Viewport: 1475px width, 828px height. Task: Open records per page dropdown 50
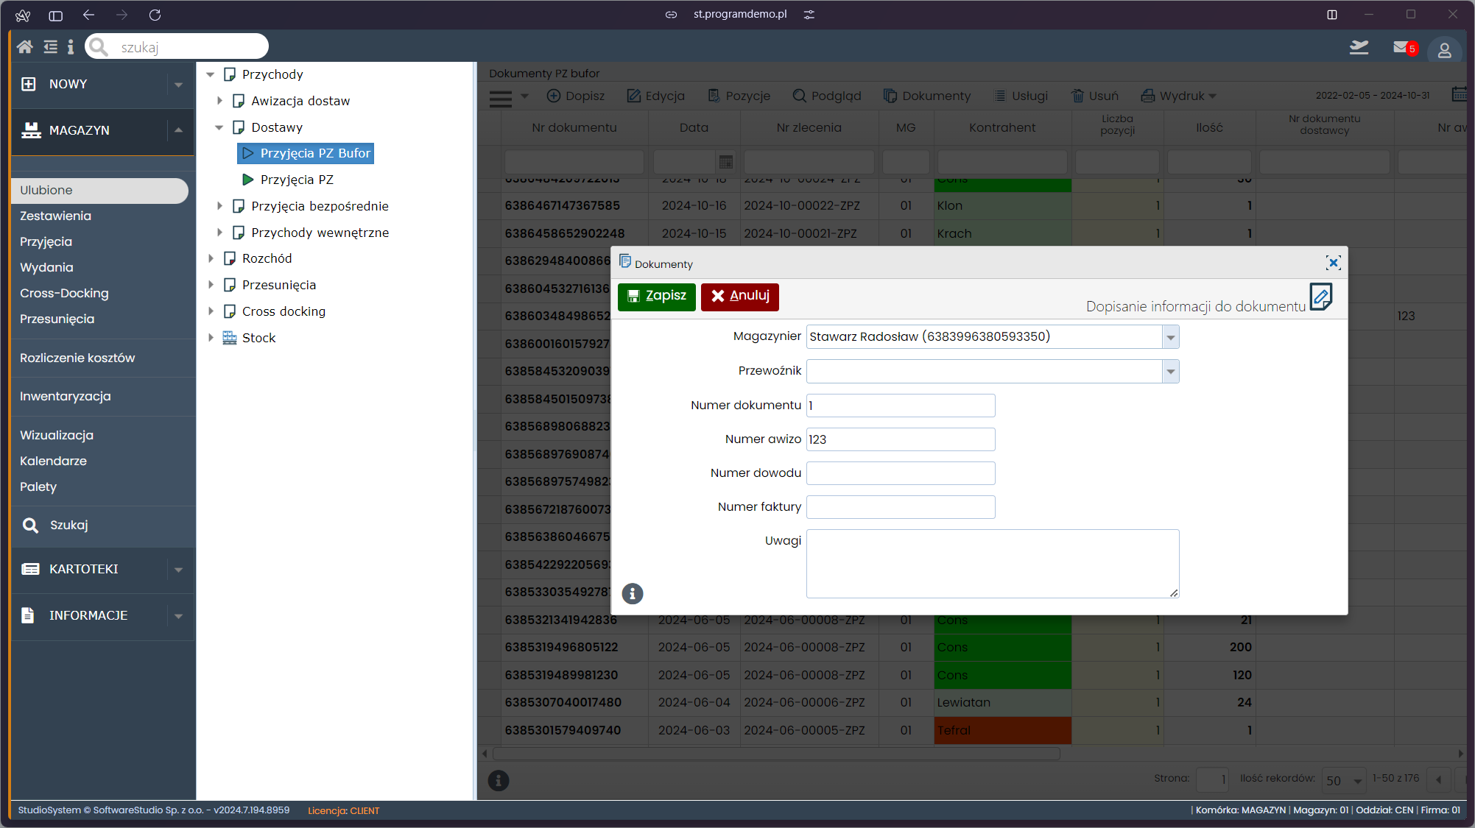1343,780
